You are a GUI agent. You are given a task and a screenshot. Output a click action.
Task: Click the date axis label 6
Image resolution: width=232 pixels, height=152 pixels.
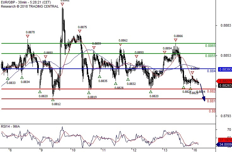[10, 150]
